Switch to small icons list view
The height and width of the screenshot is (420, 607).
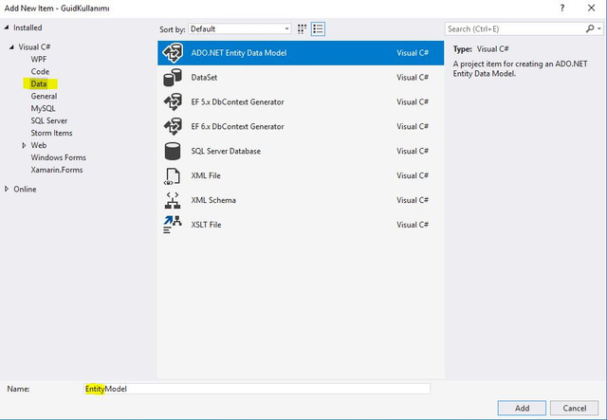coord(318,29)
